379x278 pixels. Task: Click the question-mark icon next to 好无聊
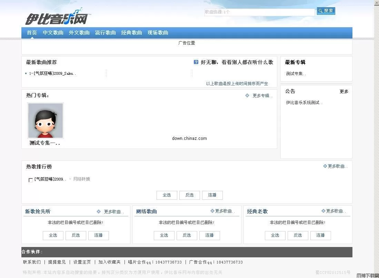196,62
